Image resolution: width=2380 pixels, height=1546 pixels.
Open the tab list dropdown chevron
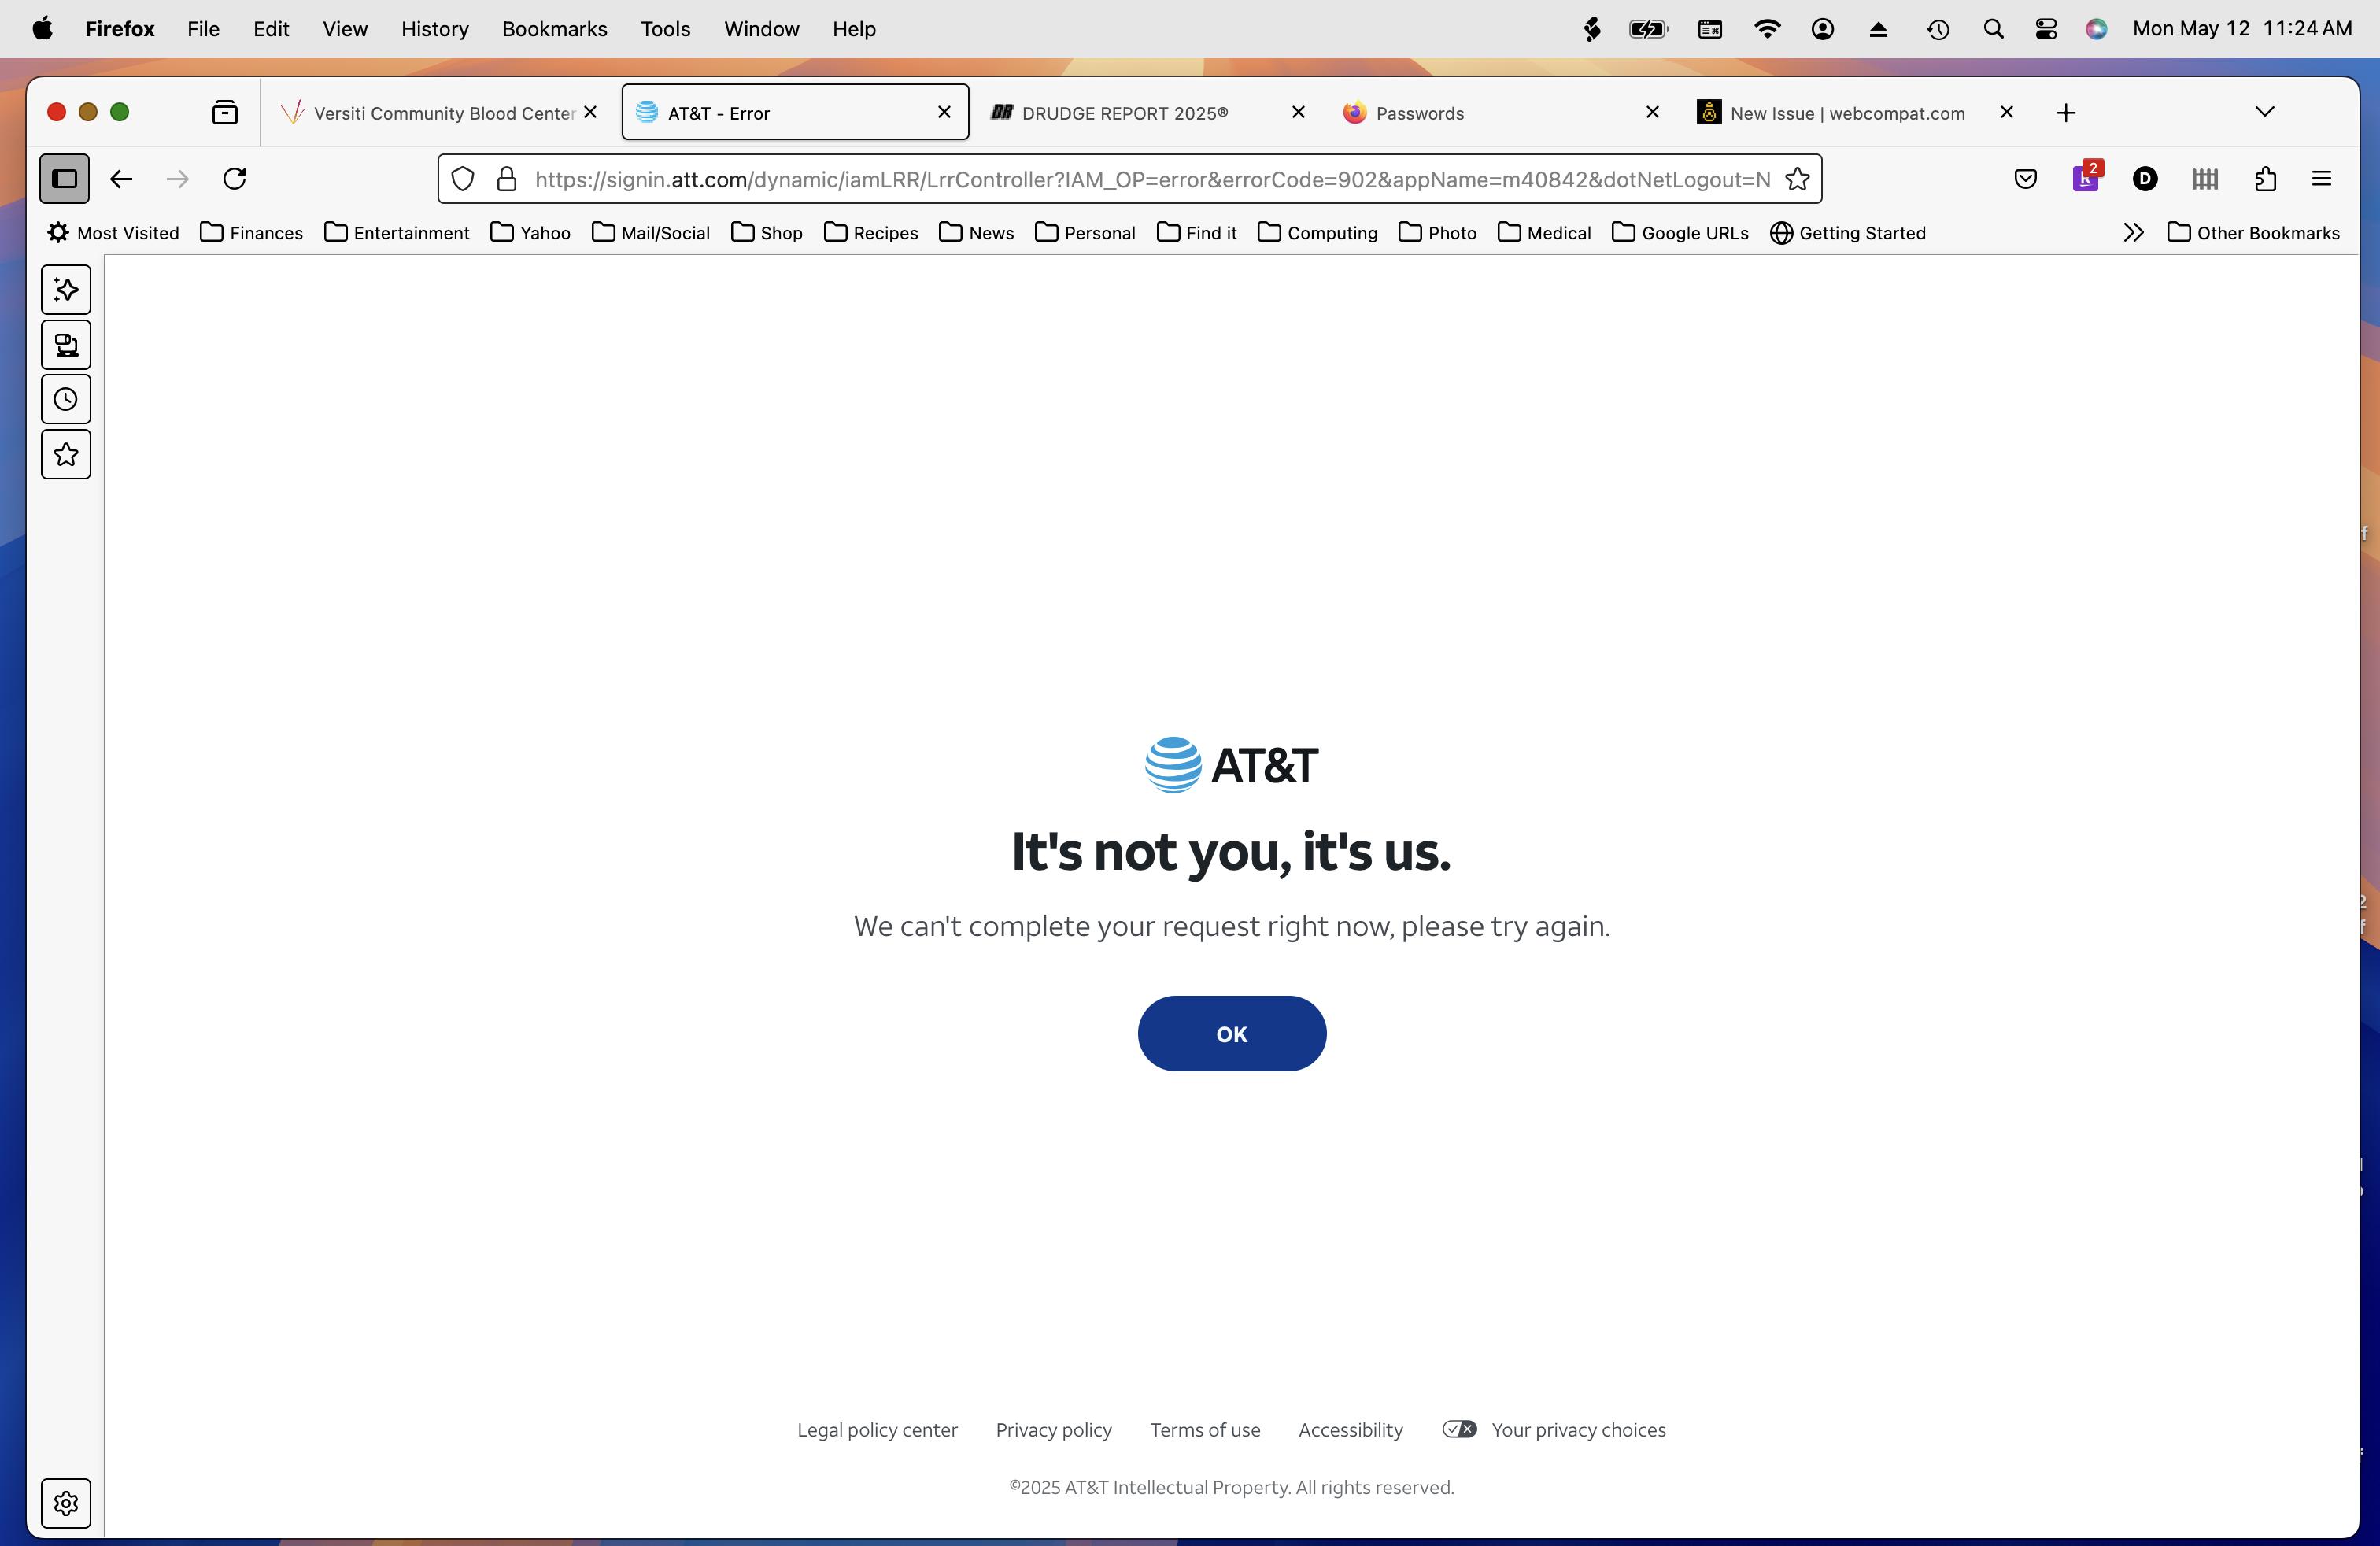[x=2264, y=111]
